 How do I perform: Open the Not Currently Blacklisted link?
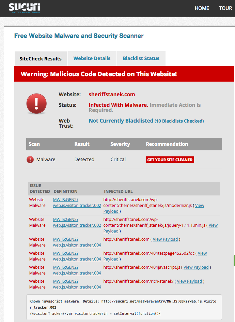121,121
